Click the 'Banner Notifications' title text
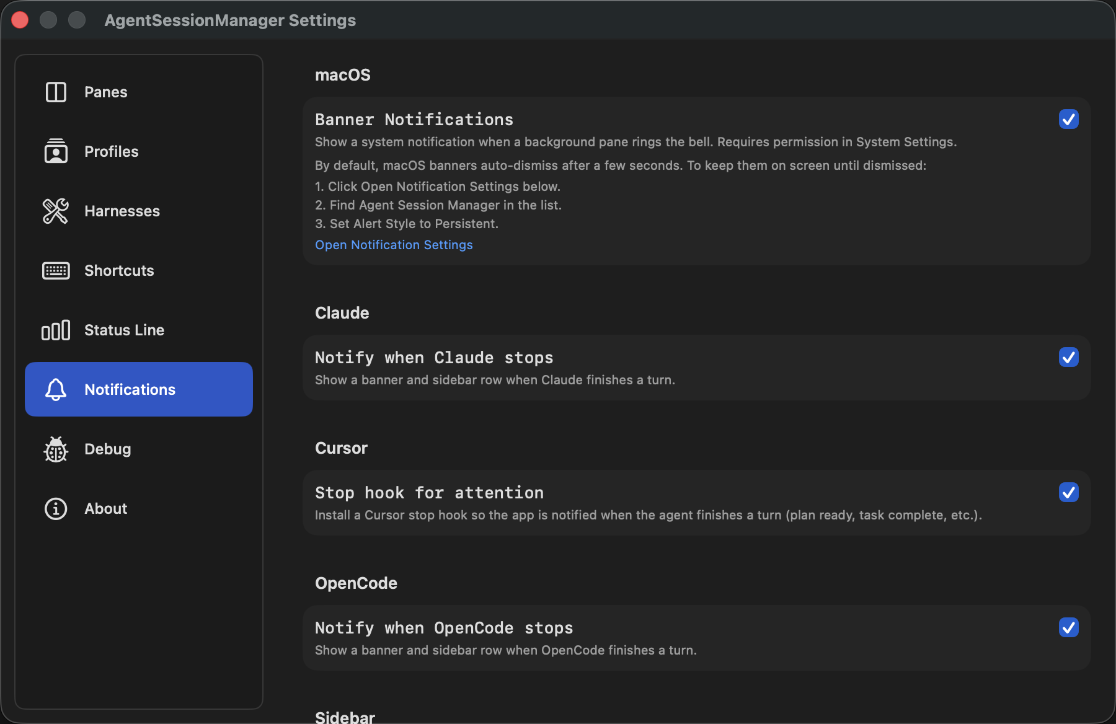This screenshot has width=1116, height=724. [x=414, y=119]
